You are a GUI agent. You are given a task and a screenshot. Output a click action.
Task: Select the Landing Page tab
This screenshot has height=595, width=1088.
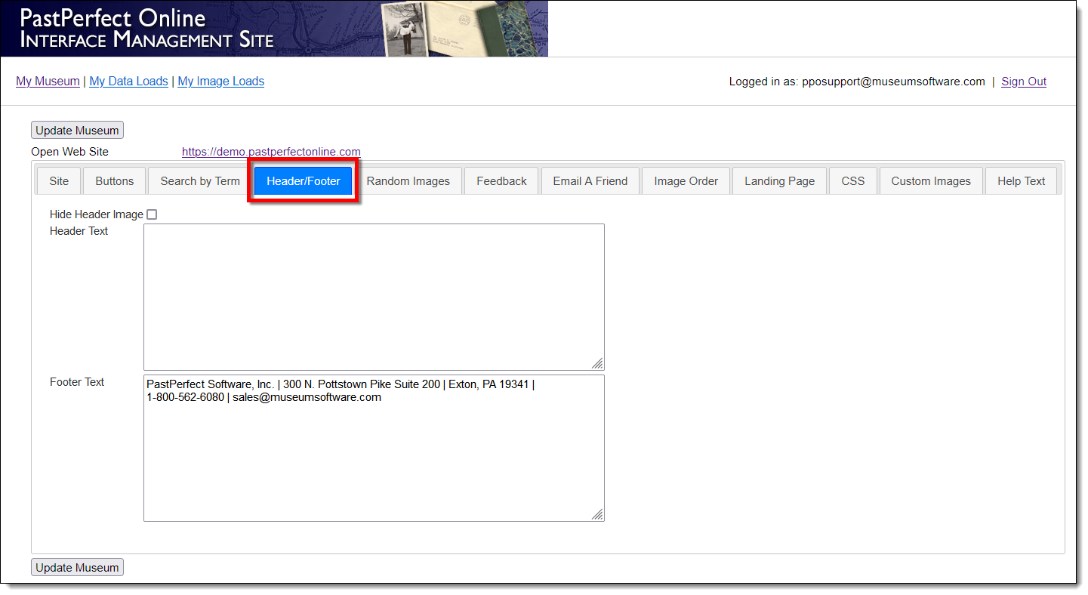point(779,181)
